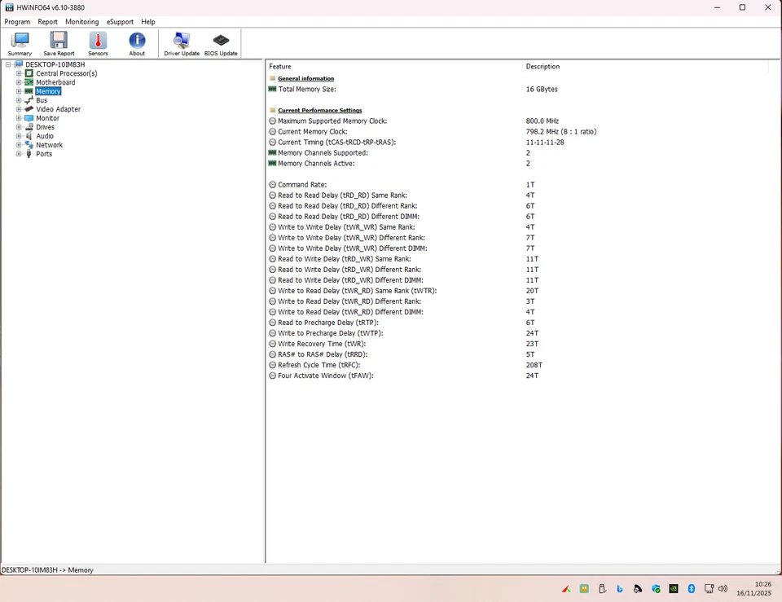782x602 pixels.
Task: Select the General information heading
Action: click(x=305, y=78)
